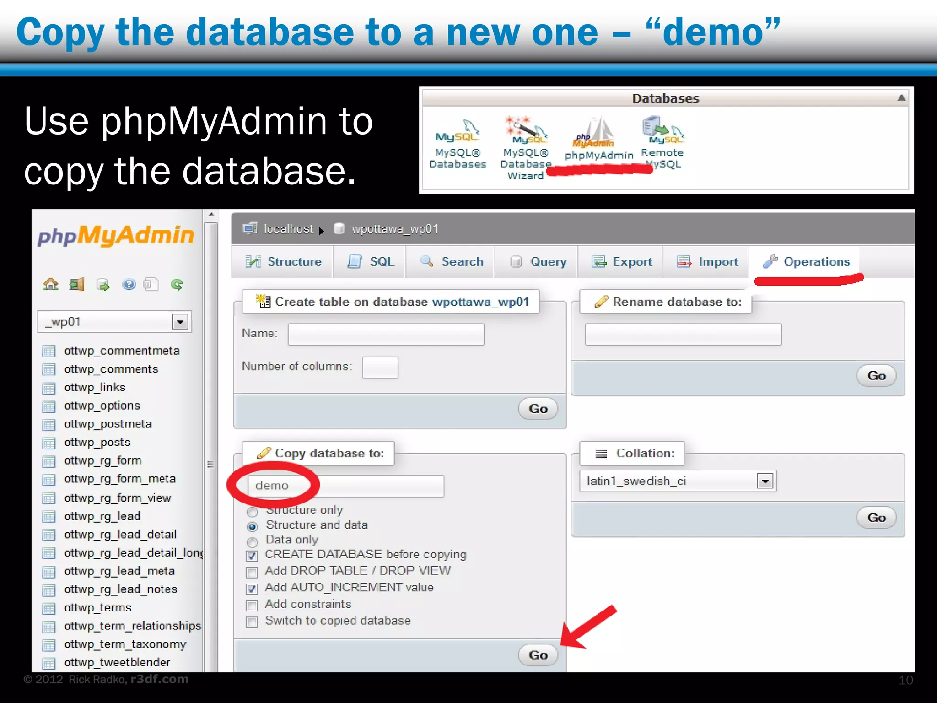The width and height of the screenshot is (937, 703).
Task: Click table icon beside ottwp_rg_form
Action: (49, 461)
